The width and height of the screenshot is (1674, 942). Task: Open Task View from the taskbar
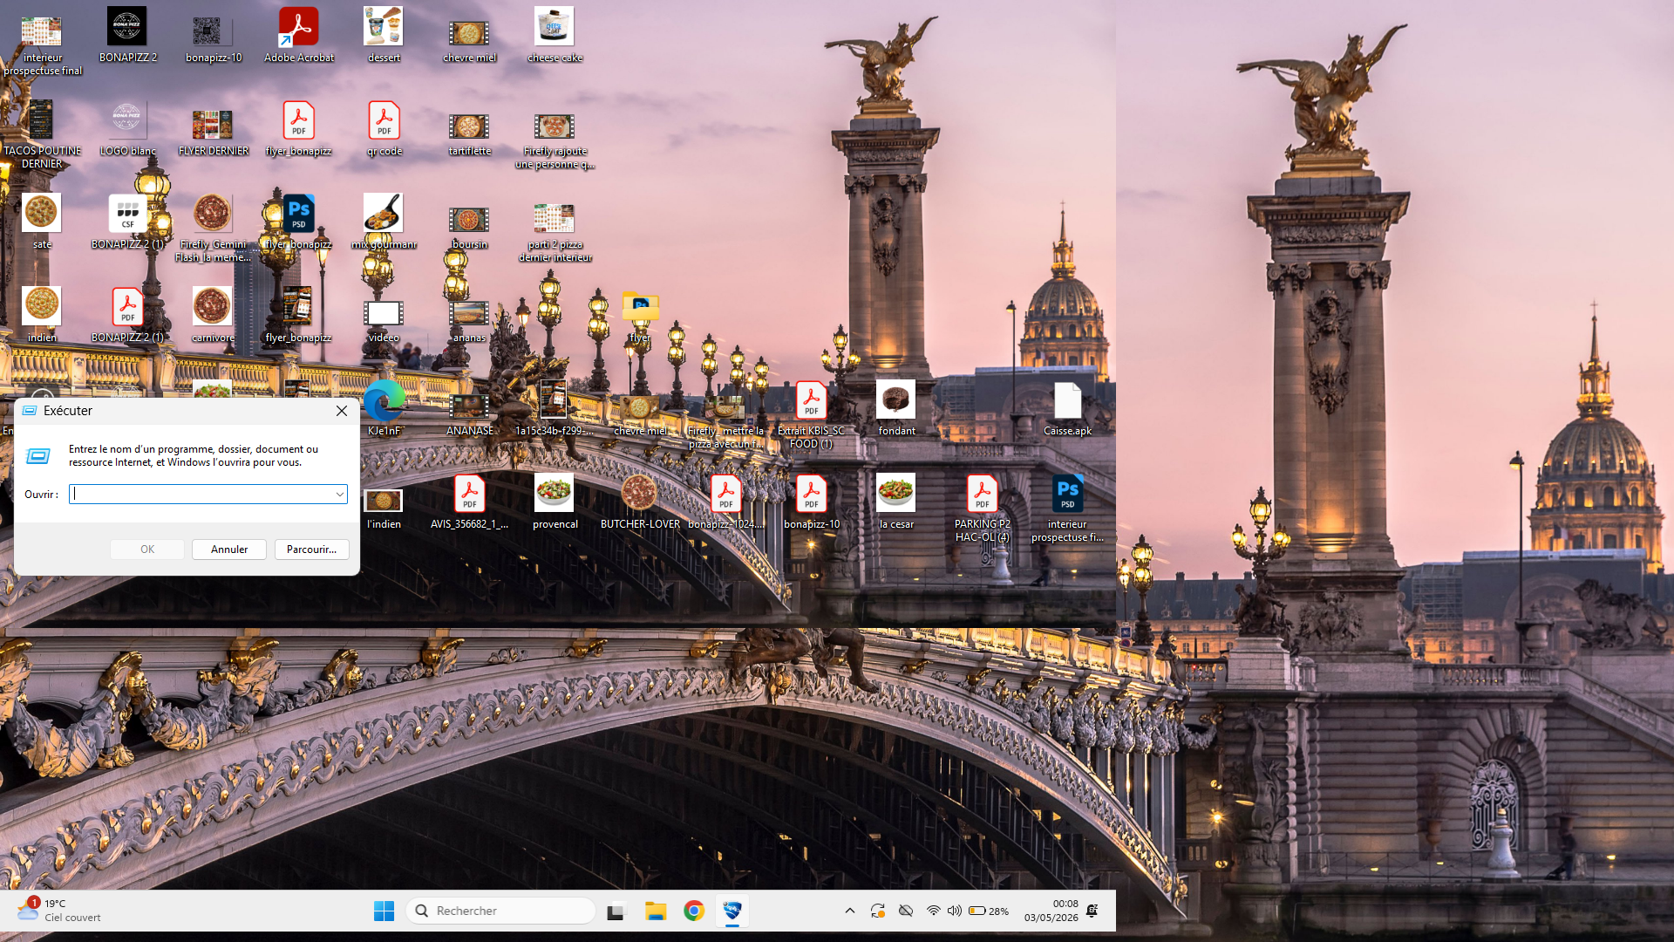tap(616, 911)
